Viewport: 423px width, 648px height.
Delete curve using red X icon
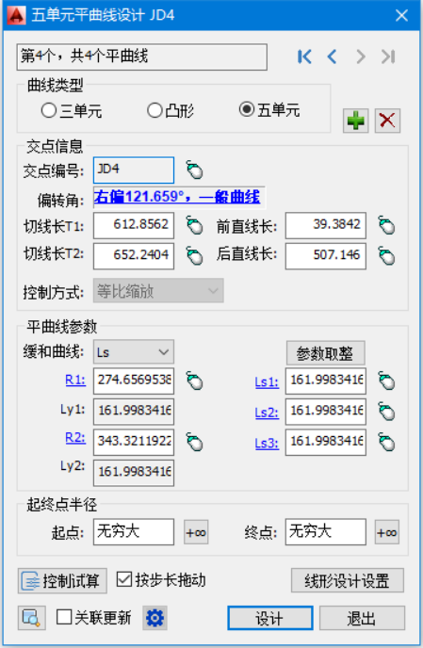click(387, 121)
